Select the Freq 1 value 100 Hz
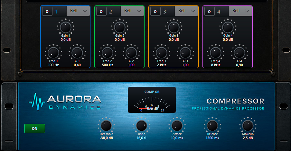This screenshot has width=291, height=151. click(53, 65)
